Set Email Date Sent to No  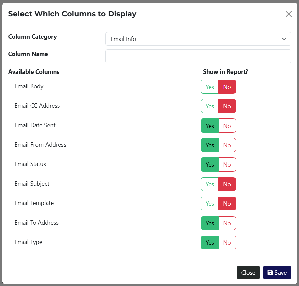(x=227, y=126)
